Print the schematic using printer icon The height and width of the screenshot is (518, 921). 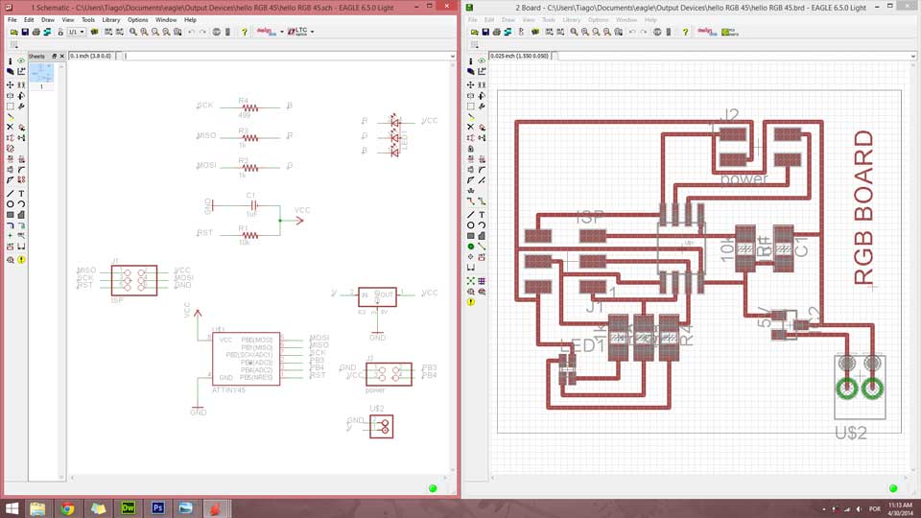35,32
